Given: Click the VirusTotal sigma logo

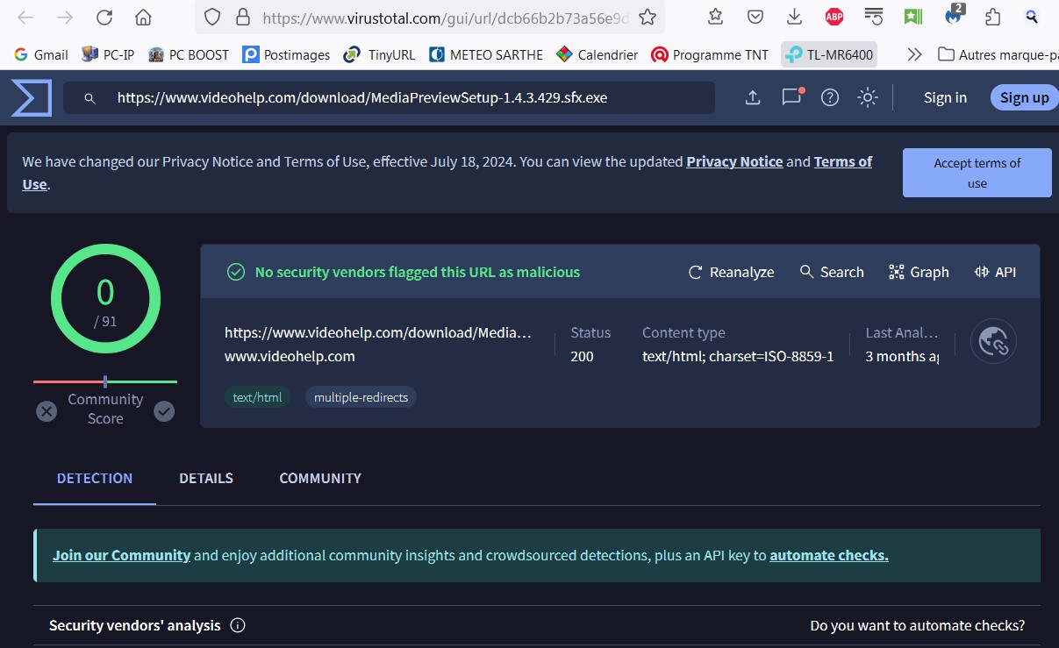Looking at the screenshot, I should [32, 97].
